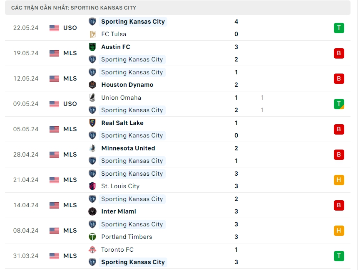Click the Portland Timbers logo
Screen dimensions: 358x270
point(92,237)
